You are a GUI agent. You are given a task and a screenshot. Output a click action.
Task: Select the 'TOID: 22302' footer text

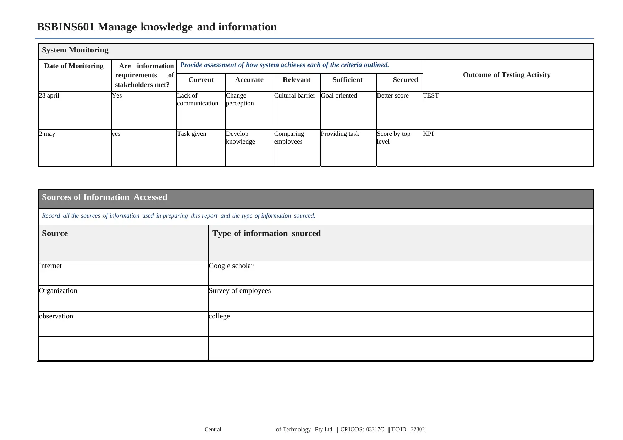(x=408, y=429)
